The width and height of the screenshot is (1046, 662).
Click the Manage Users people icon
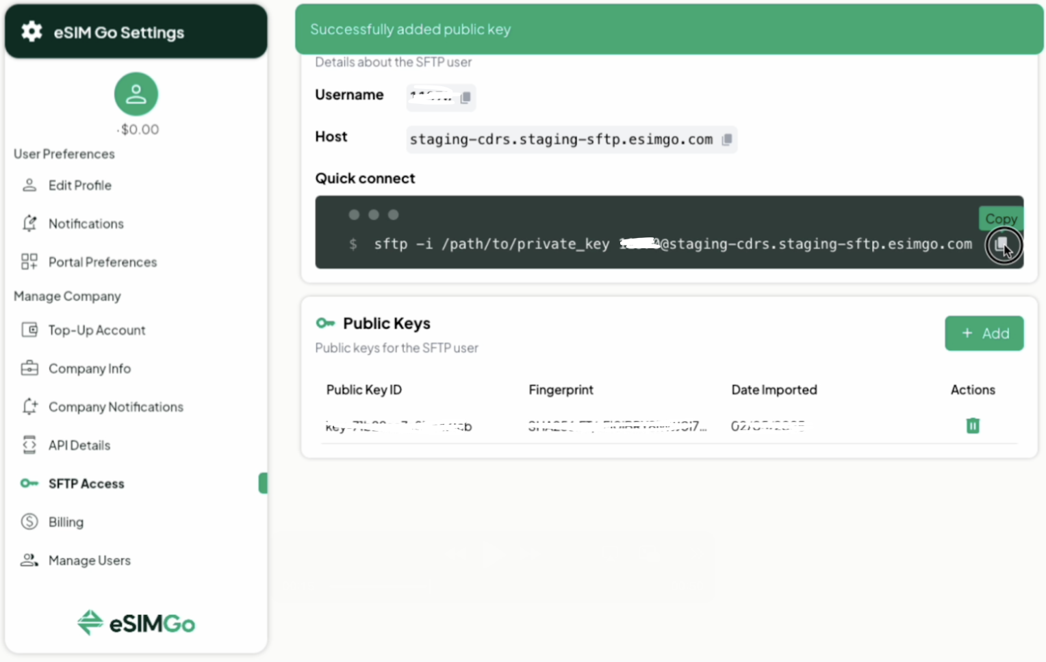click(x=29, y=560)
